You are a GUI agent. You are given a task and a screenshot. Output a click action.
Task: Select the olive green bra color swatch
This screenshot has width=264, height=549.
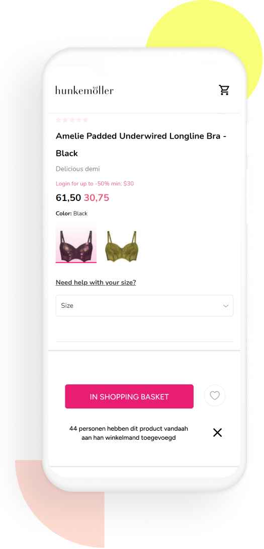(121, 246)
